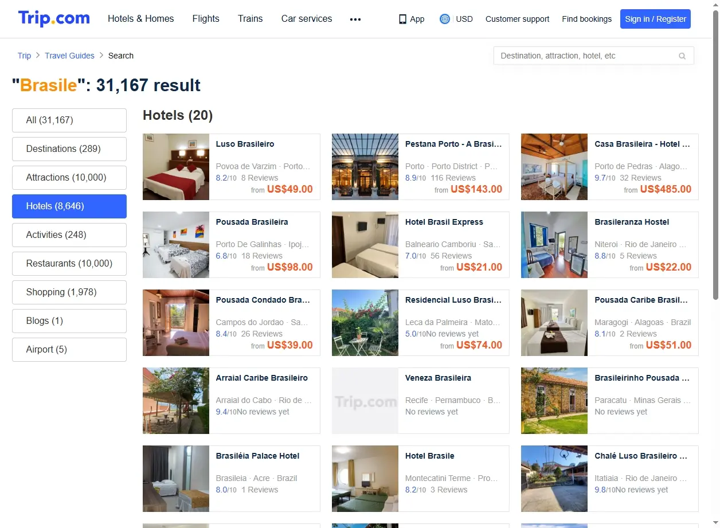Viewport: 720px width, 528px height.
Task: Click the Trip.com logo
Action: [x=54, y=18]
